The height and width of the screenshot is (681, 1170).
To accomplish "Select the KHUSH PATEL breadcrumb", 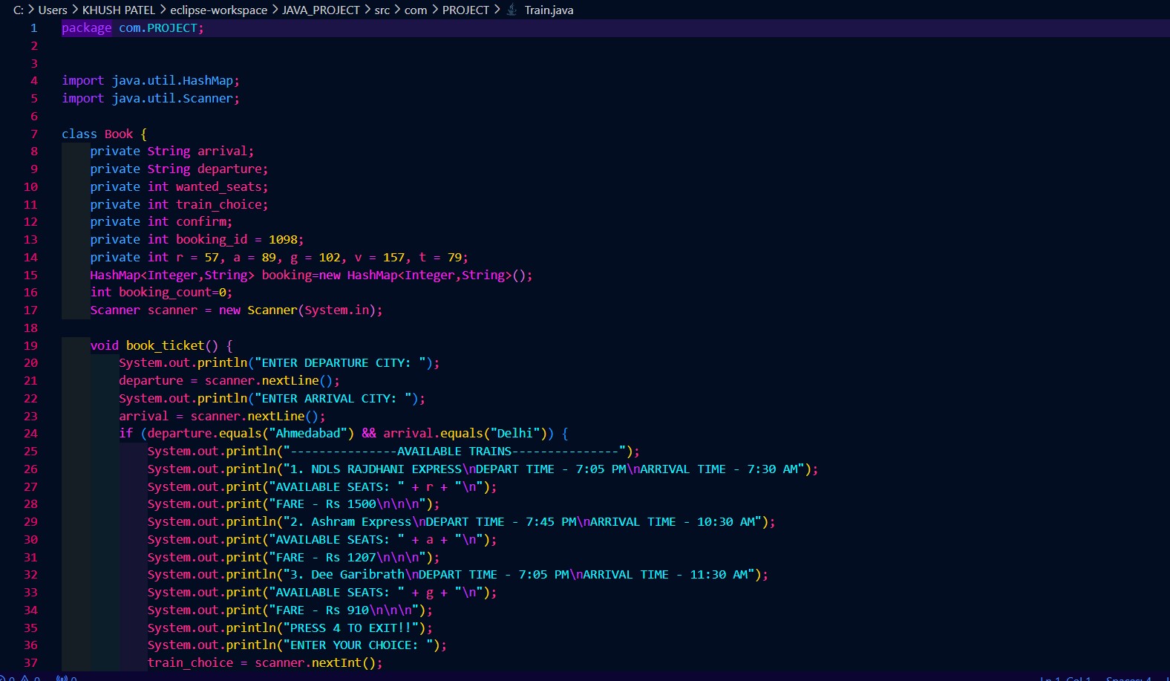I will click(119, 10).
